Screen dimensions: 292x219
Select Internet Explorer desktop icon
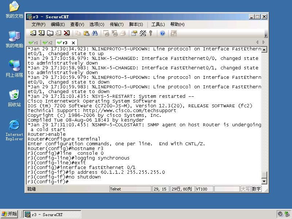tap(14, 130)
